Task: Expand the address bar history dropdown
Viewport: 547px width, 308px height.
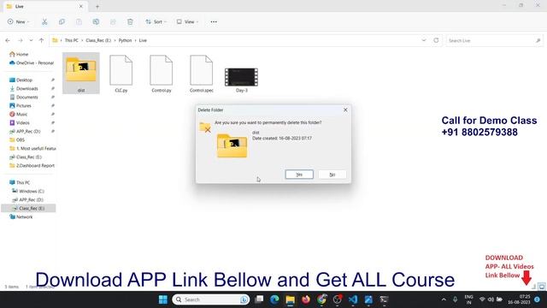Action: tap(424, 40)
